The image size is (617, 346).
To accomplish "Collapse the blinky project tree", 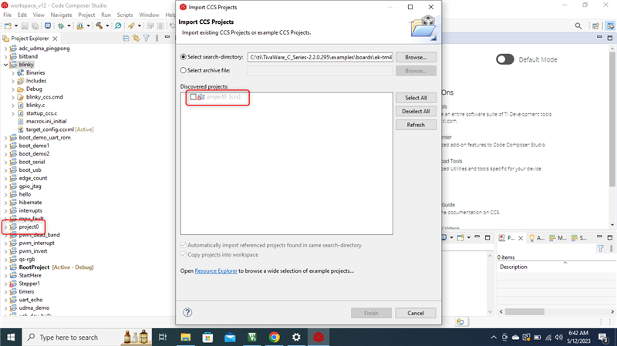I will (5, 65).
